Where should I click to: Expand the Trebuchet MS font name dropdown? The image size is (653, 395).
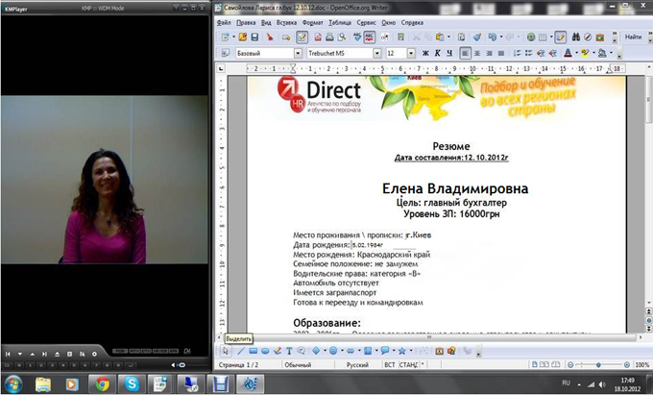[x=376, y=54]
